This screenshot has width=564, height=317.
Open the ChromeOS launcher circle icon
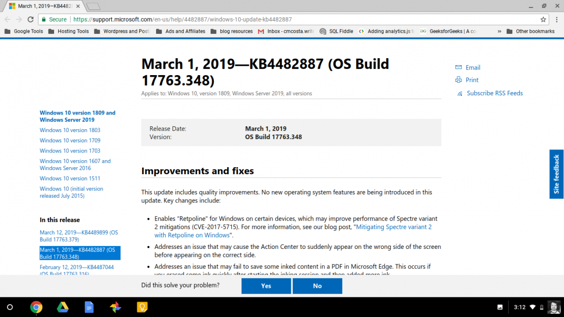pos(10,308)
